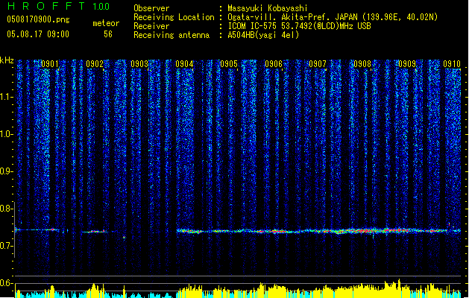
Task: Click the 0.6 kHz axis label
Action: click(x=6, y=283)
